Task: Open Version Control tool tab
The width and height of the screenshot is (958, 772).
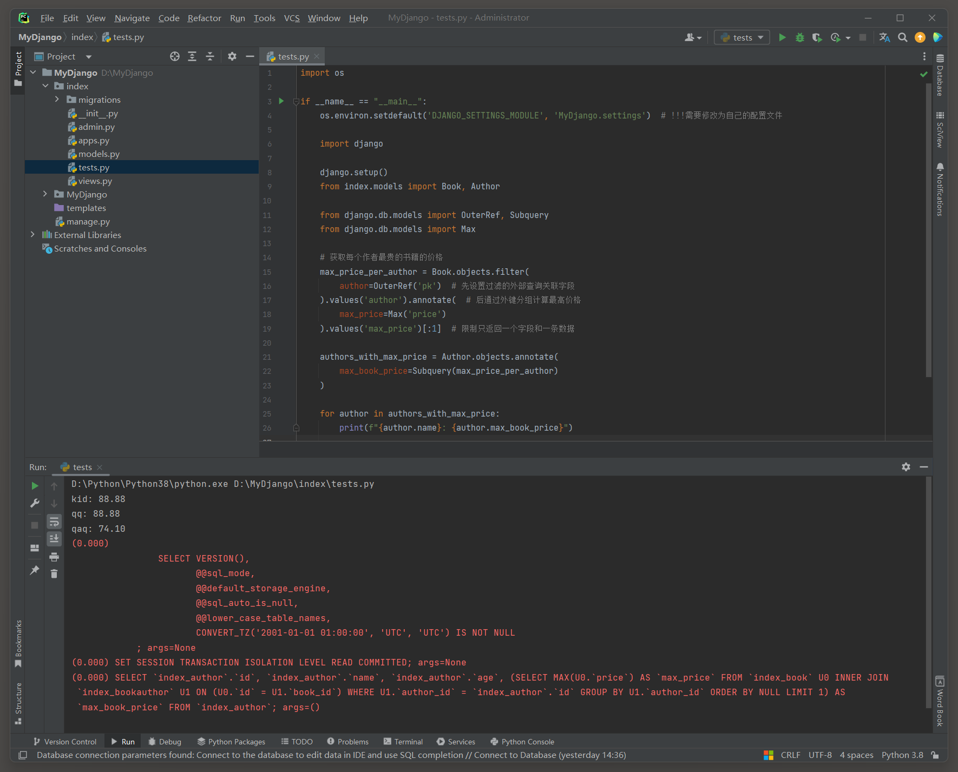Action: click(65, 742)
